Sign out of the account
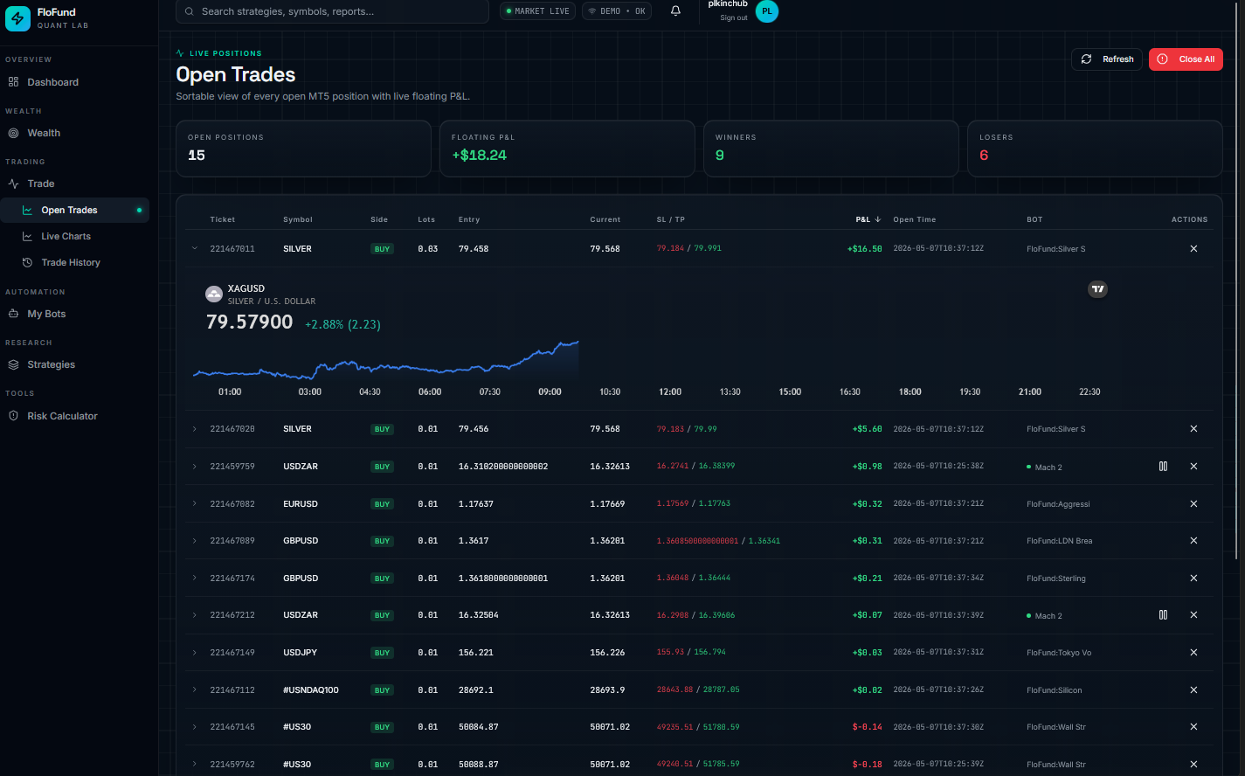 [x=734, y=17]
